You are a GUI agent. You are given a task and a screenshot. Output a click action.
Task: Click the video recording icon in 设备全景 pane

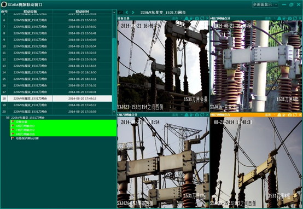(191, 18)
